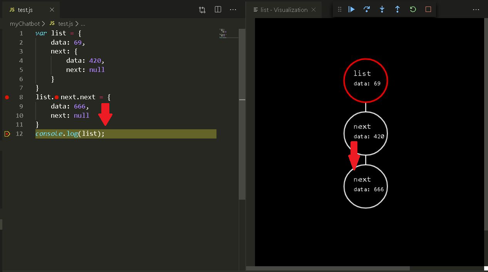Toggle the breakpoint marker on line 12

coord(7,134)
